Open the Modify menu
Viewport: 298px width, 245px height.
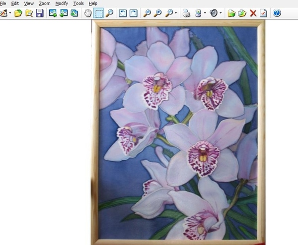pos(62,3)
